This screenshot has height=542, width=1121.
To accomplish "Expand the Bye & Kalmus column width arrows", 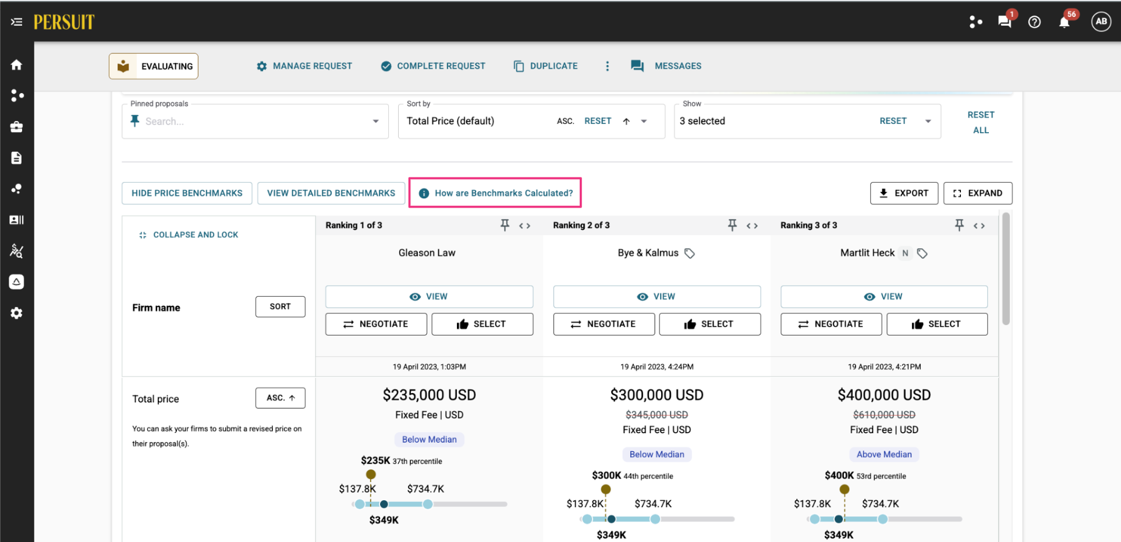I will coord(752,226).
